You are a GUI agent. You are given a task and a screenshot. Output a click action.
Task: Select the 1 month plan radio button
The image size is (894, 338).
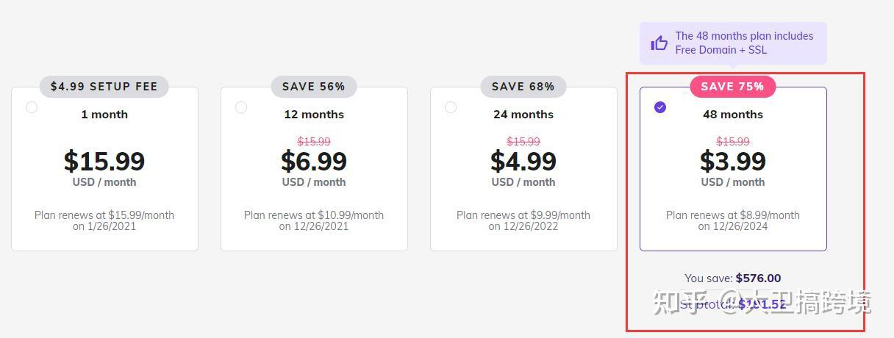[x=32, y=107]
